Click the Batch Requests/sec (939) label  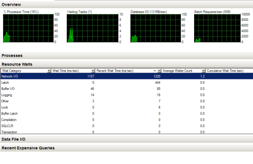[x=212, y=12]
